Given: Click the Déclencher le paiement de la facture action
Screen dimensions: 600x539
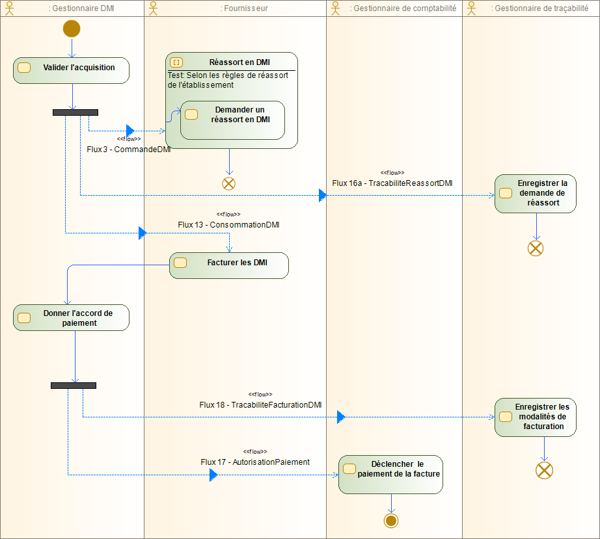Looking at the screenshot, I should point(390,474).
